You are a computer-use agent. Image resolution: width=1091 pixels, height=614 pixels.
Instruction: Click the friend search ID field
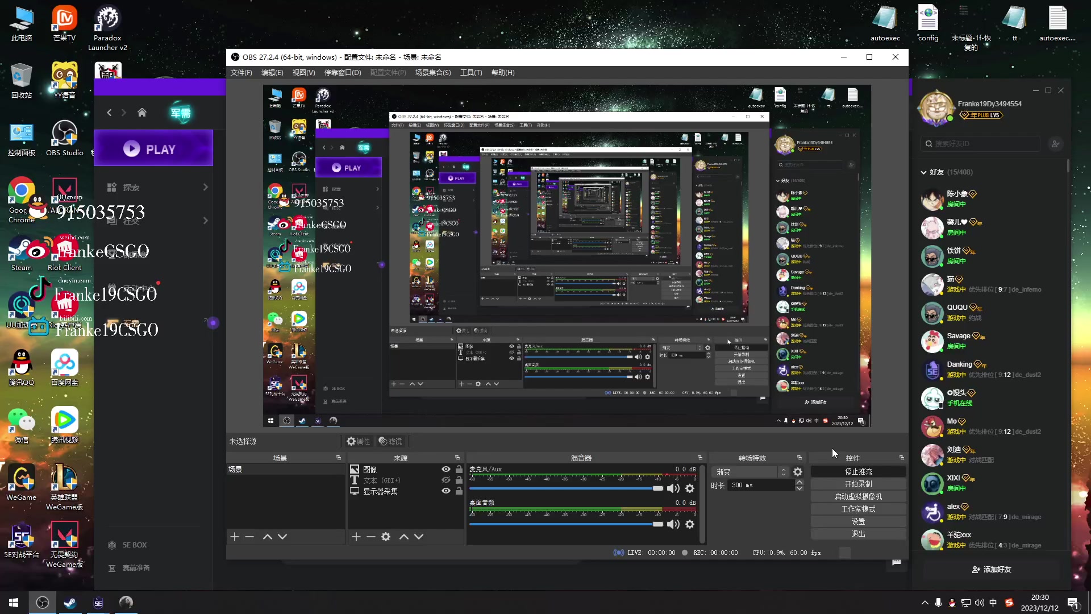pyautogui.click(x=980, y=144)
